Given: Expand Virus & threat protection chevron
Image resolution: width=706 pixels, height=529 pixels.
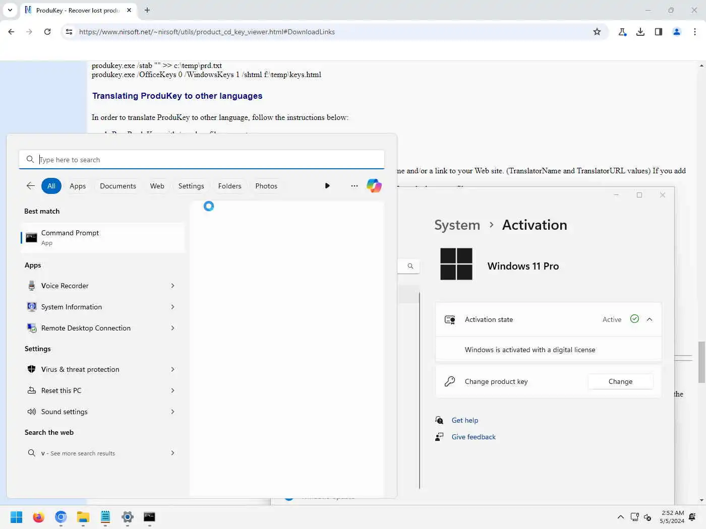Looking at the screenshot, I should [x=172, y=369].
